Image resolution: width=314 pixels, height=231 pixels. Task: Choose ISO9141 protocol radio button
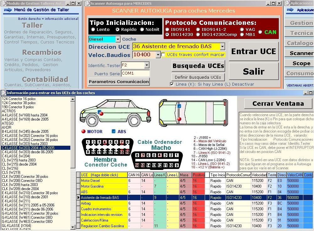pos(167,30)
